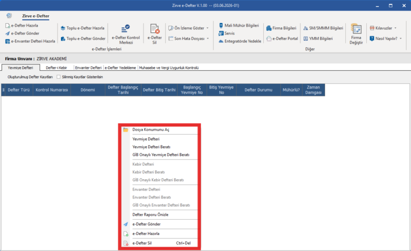This screenshot has height=251, width=411.
Task: Click the e-Defter Sil ribbon icon
Action: coord(155,29)
